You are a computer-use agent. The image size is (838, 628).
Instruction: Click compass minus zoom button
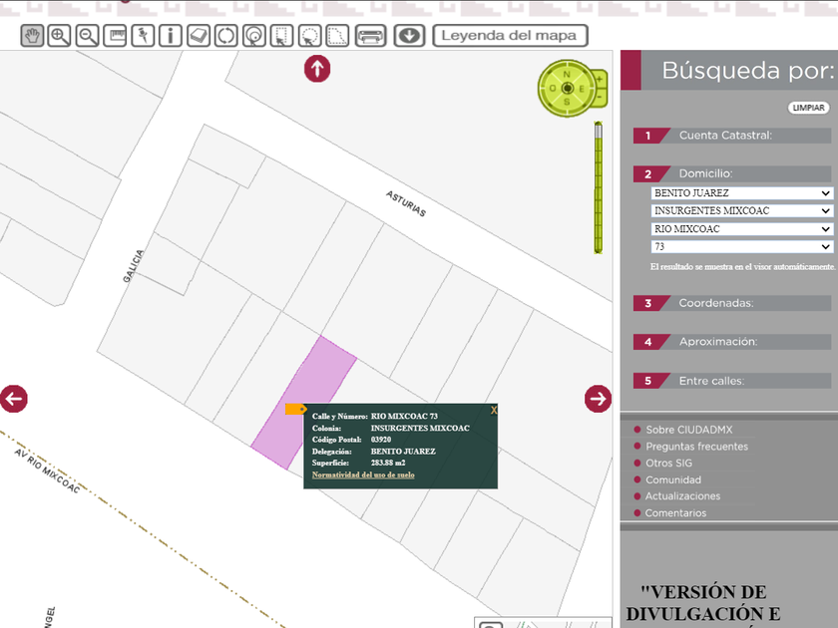coord(600,98)
